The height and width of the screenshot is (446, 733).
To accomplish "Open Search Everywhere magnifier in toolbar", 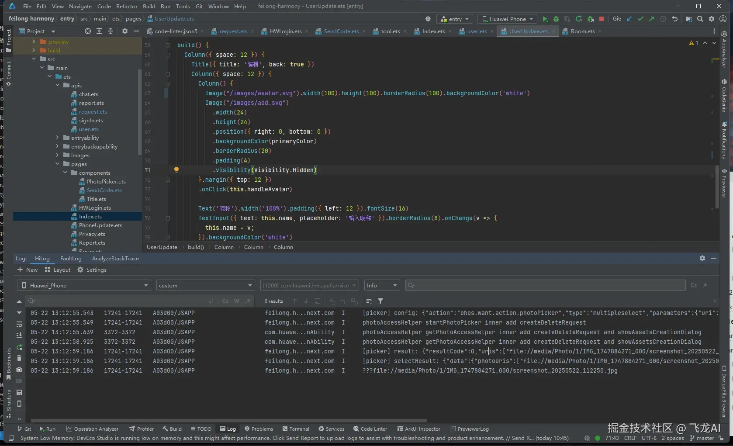I will coord(700,19).
